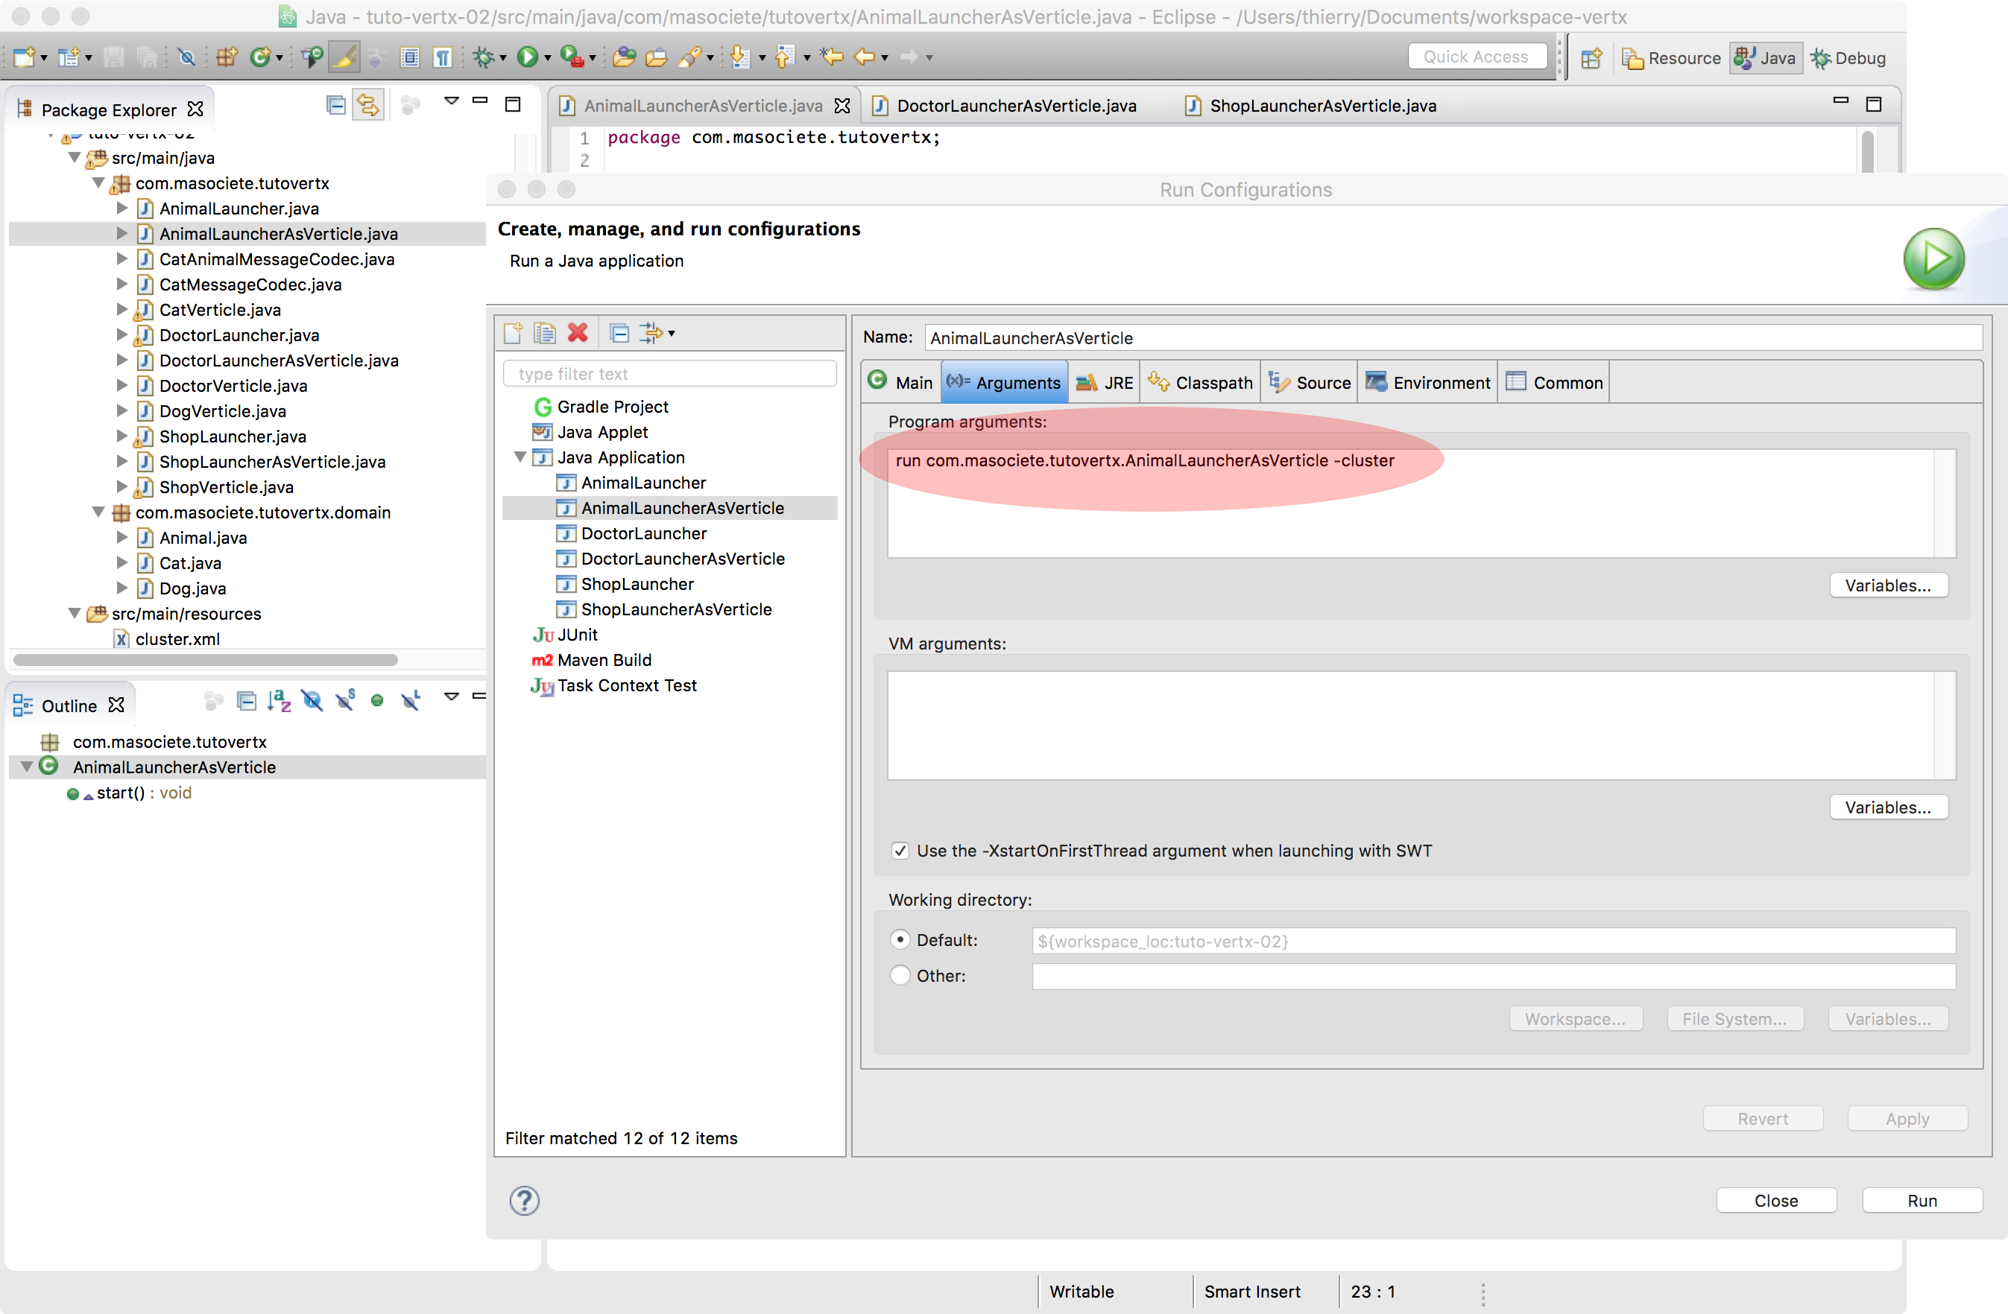Expand the CatVerticle.java tree item
The height and width of the screenshot is (1314, 2008).
121,310
